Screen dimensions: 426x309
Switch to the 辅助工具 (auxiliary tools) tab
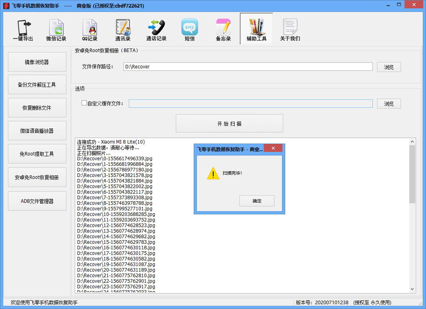[x=257, y=29]
